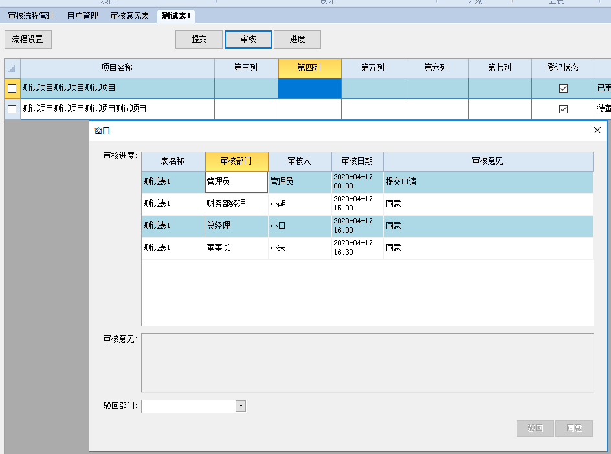
Task: Toggle 登记状态 checkbox in first row
Action: pos(563,89)
